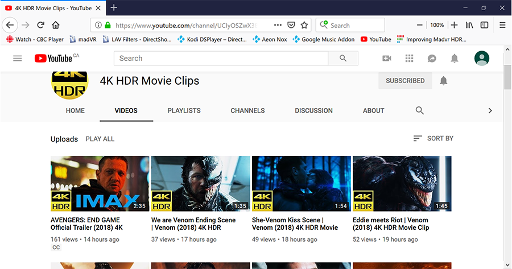Open Watch - CBC Player bookmark
The height and width of the screenshot is (269, 512).
(x=35, y=39)
